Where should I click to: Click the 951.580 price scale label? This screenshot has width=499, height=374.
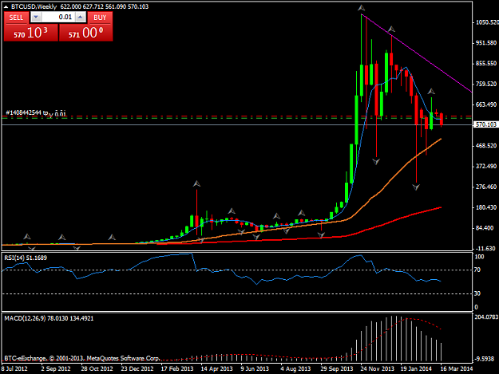click(x=486, y=42)
